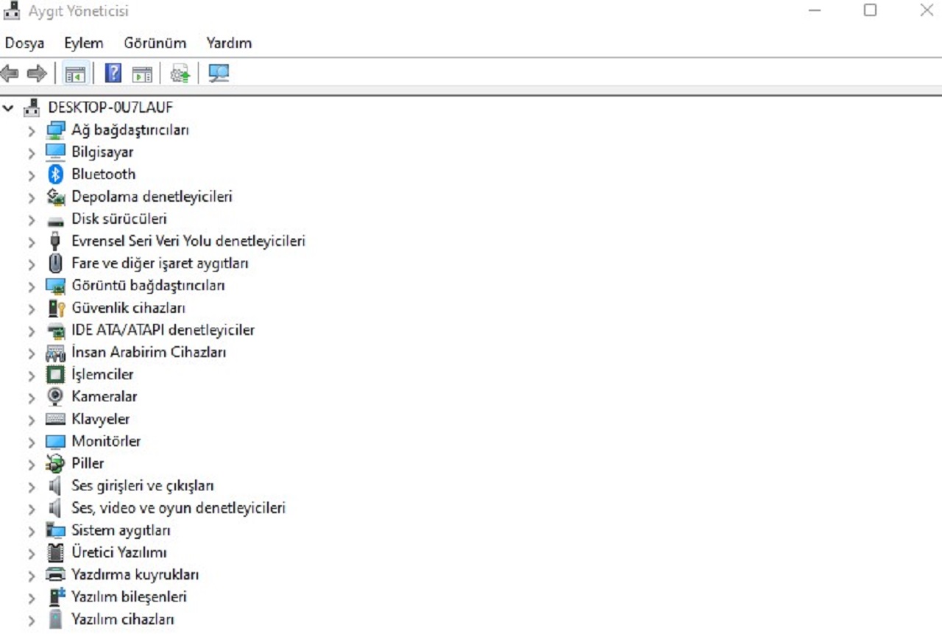
Task: Click the Back arrow toolbar icon
Action: [x=10, y=74]
